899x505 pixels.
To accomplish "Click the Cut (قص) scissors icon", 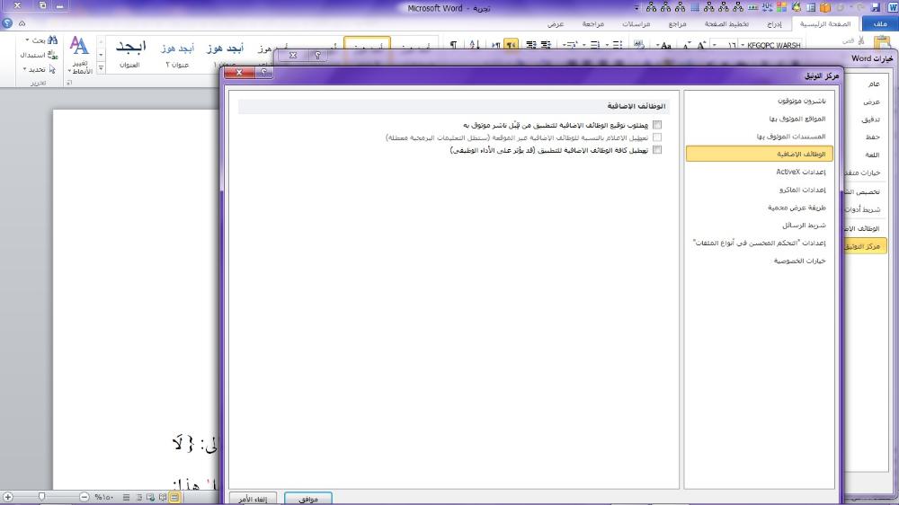I will (x=862, y=40).
